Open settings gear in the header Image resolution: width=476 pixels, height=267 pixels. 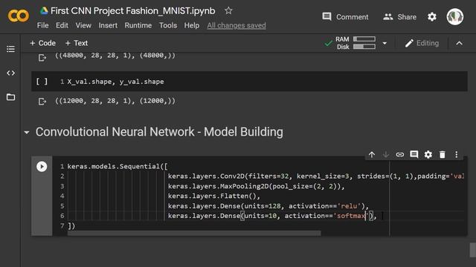432,17
